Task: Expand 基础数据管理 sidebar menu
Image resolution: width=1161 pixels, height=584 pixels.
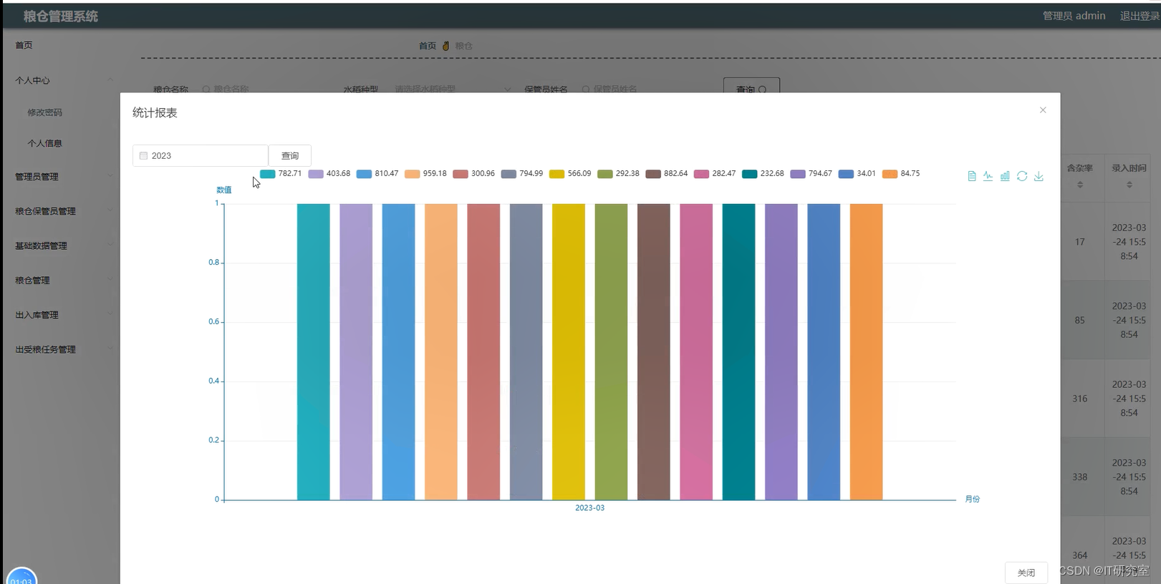Action: point(63,245)
